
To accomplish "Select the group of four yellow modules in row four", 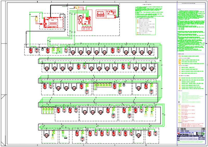I will pyautogui.click(x=48, y=109).
